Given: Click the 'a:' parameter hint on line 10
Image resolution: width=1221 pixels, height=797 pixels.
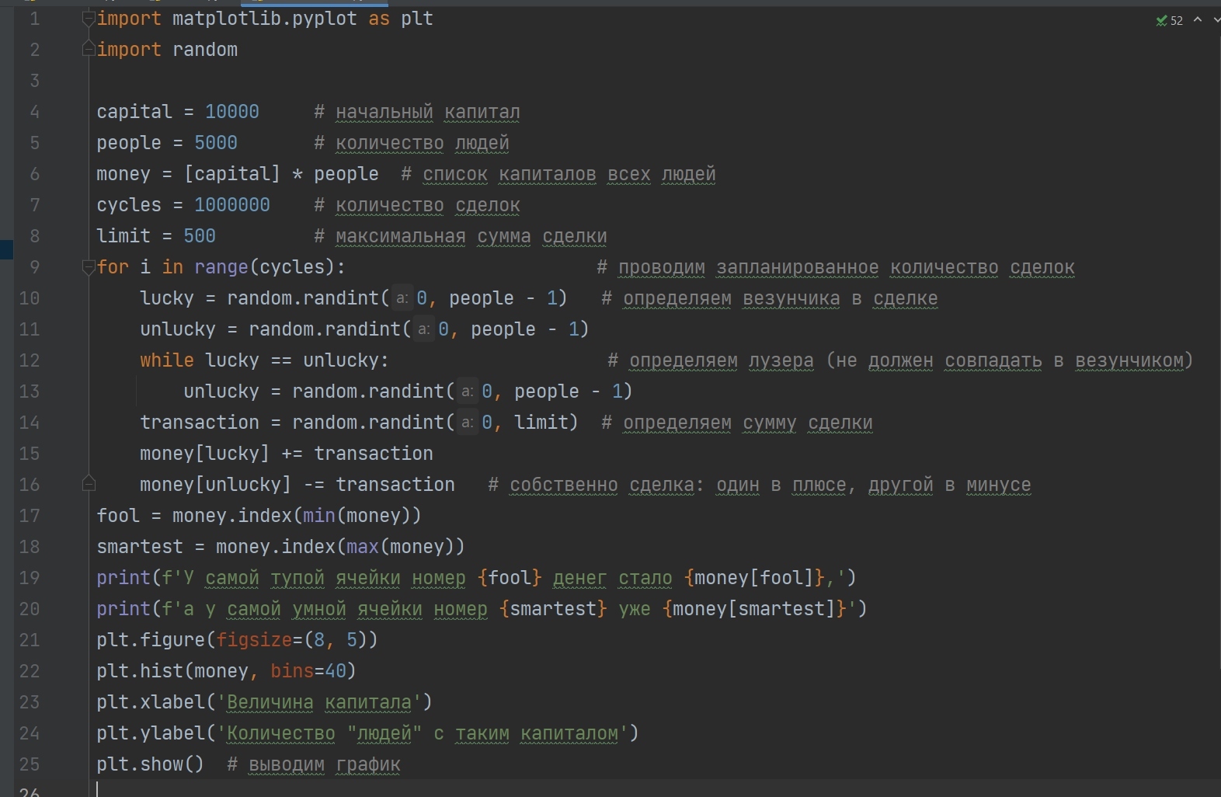Looking at the screenshot, I should [402, 298].
